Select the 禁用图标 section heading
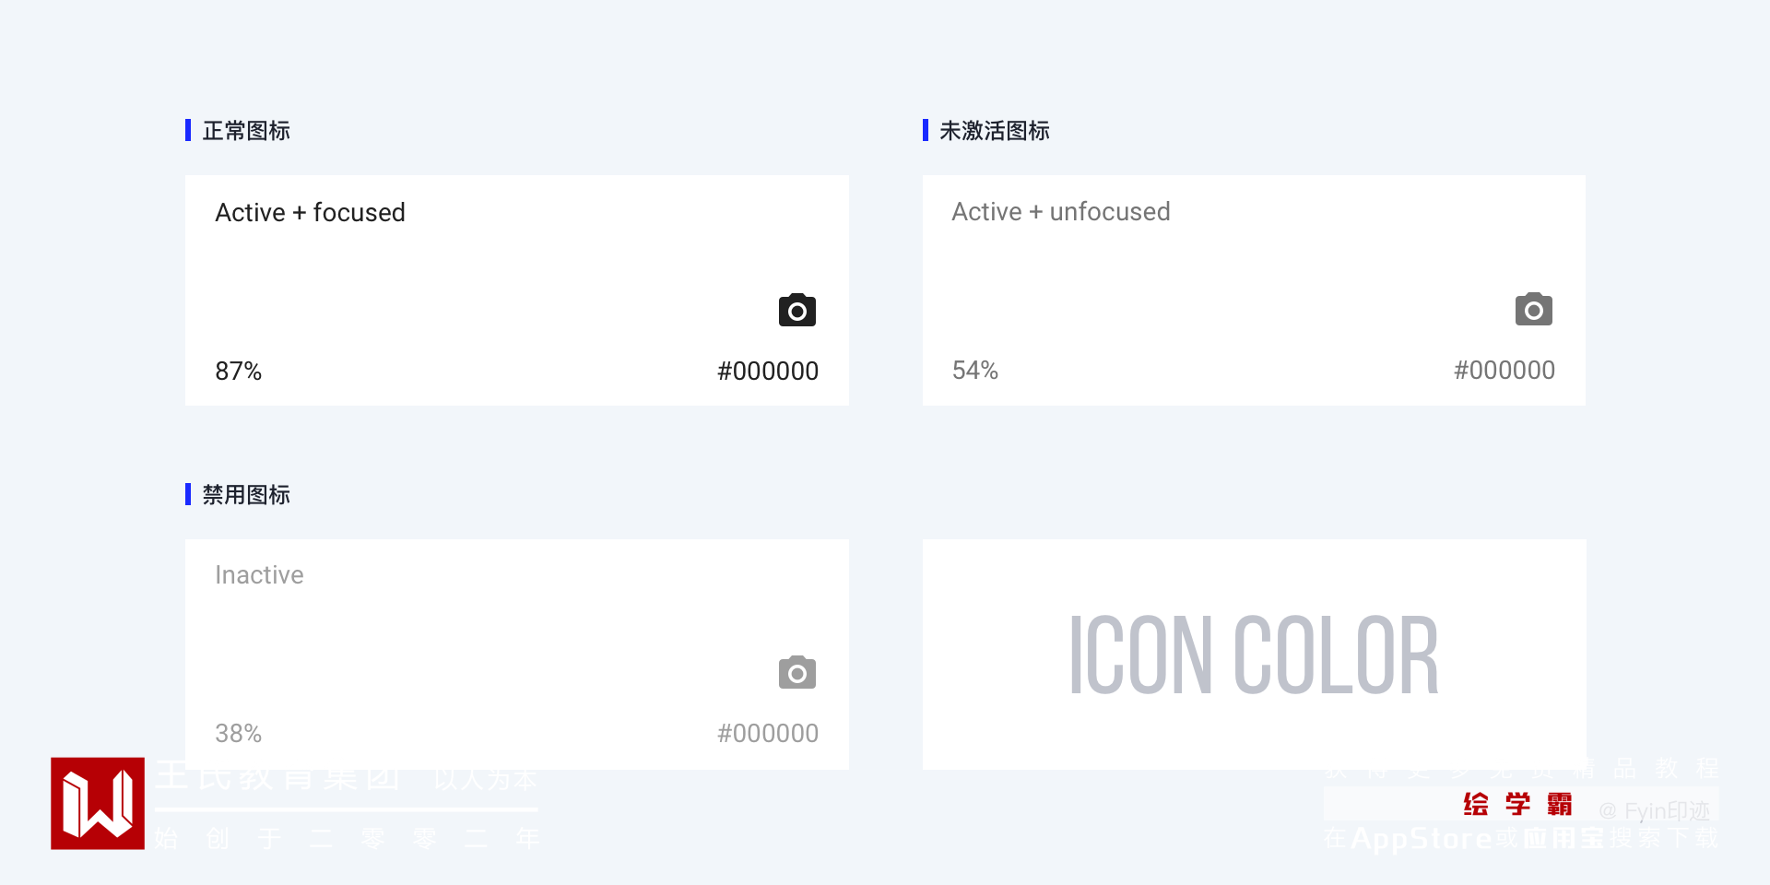The image size is (1770, 885). click(x=246, y=495)
